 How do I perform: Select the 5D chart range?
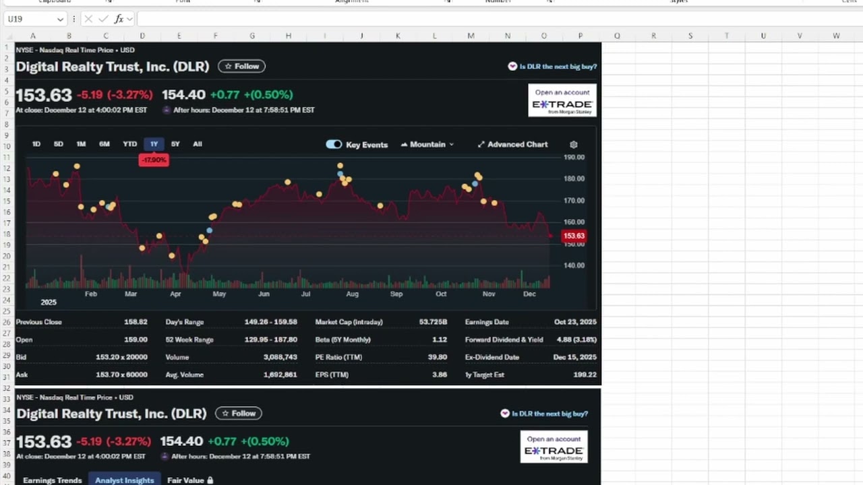[59, 144]
